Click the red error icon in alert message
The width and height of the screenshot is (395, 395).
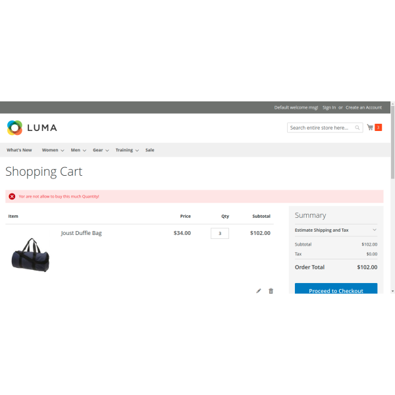12,196
